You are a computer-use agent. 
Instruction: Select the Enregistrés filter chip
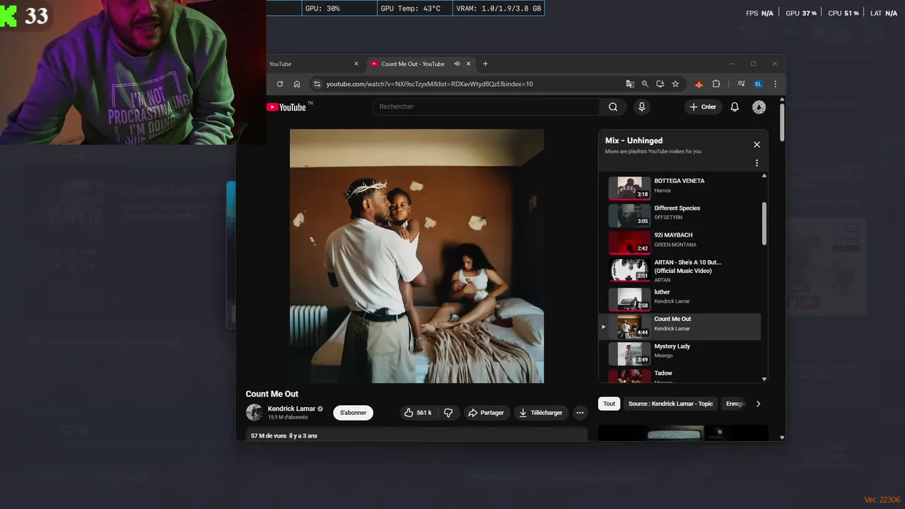click(735, 404)
